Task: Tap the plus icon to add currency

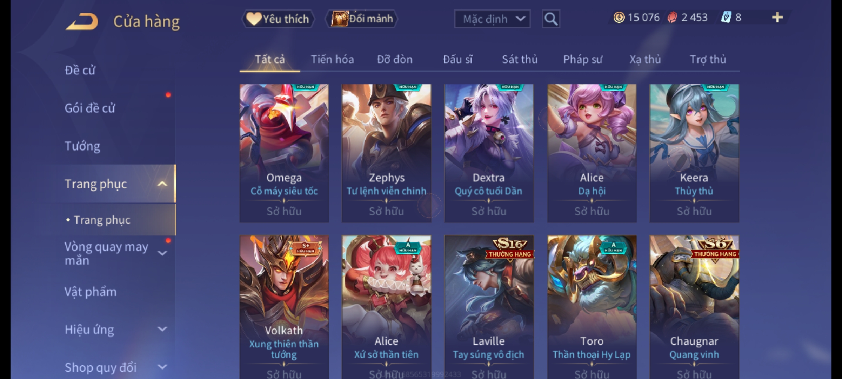Action: click(777, 18)
